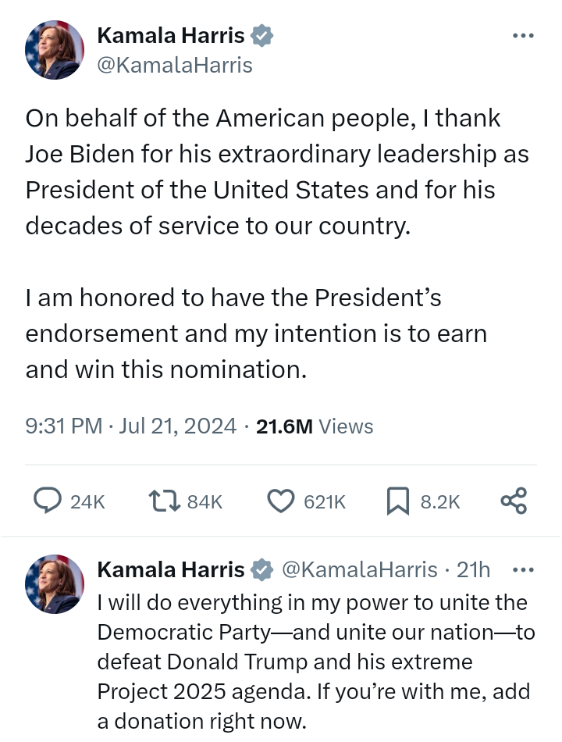The height and width of the screenshot is (742, 562).
Task: Click the 621K likes count
Action: 325,501
